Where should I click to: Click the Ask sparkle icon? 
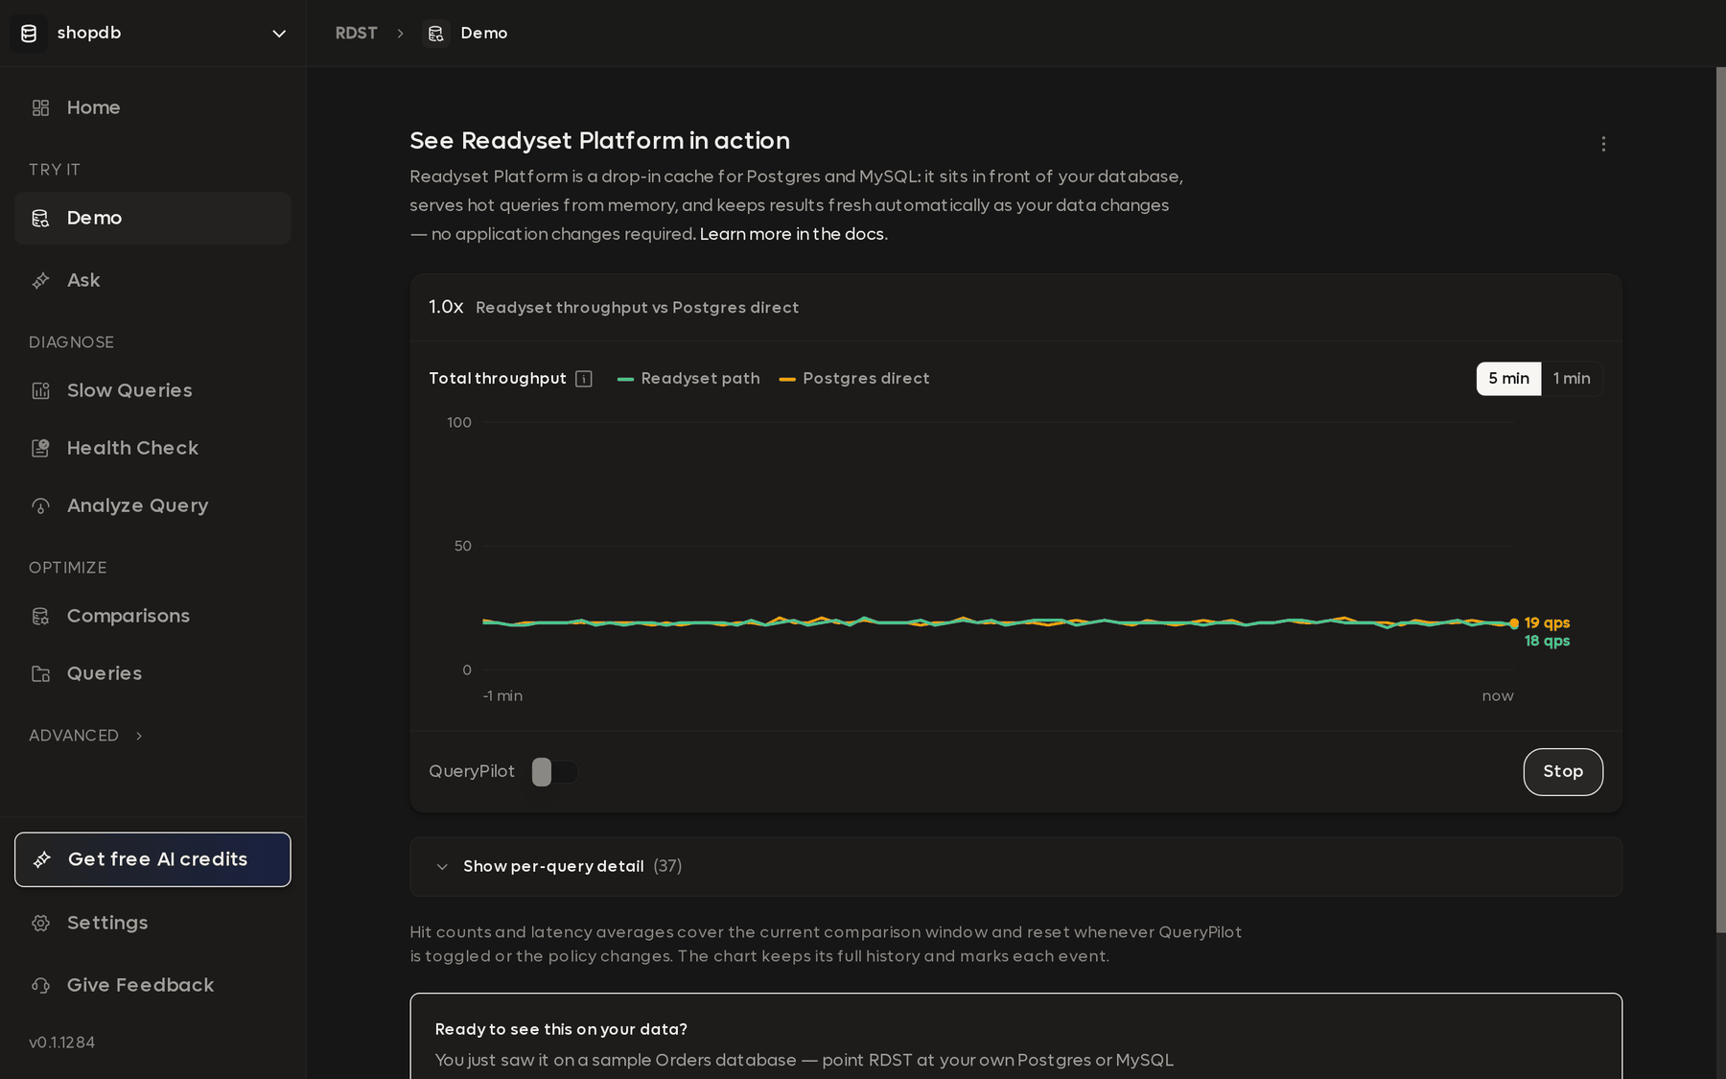point(40,281)
